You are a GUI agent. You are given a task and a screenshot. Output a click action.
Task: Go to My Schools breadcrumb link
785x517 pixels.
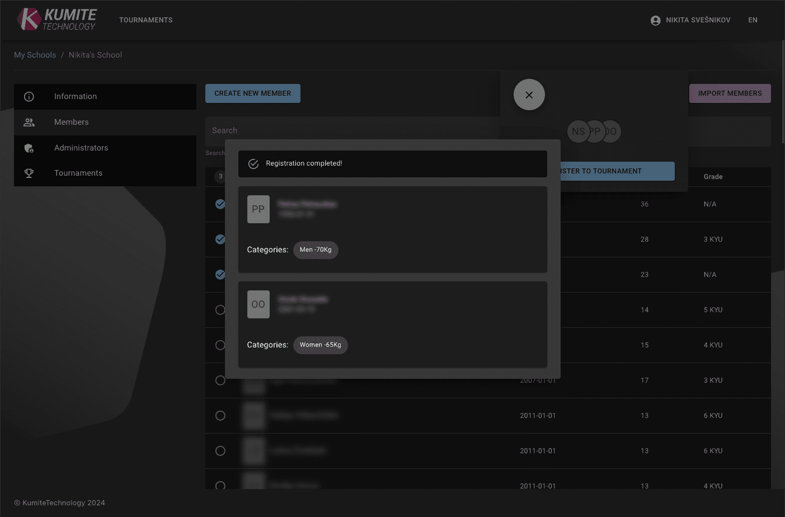35,55
